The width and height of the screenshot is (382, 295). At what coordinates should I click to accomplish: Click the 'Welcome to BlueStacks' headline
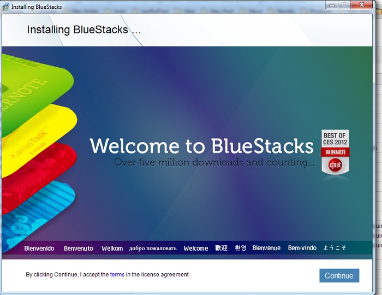coord(201,146)
